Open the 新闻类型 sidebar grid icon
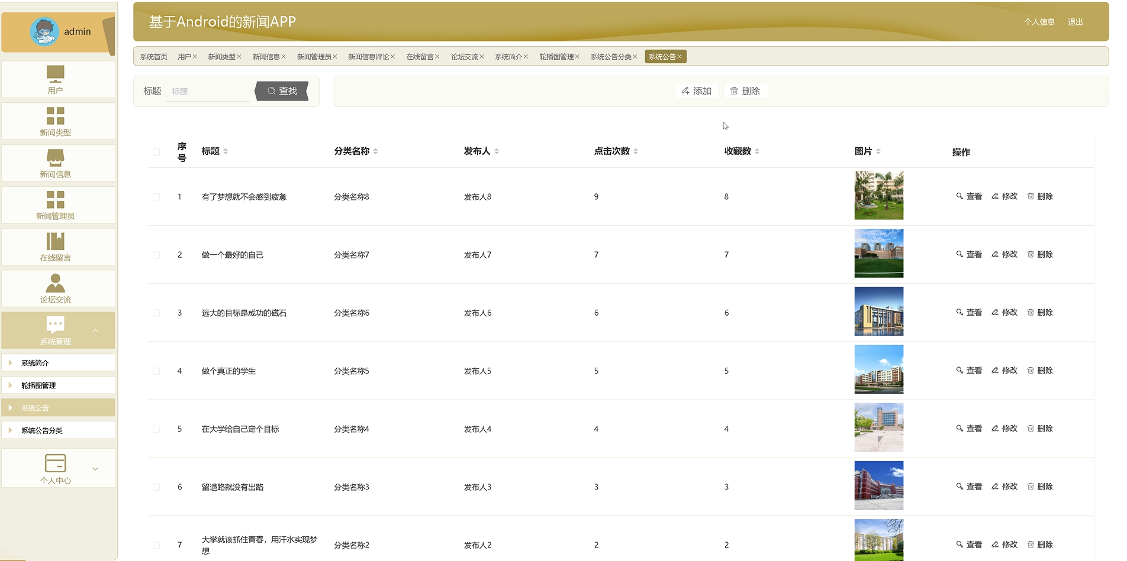 [55, 116]
